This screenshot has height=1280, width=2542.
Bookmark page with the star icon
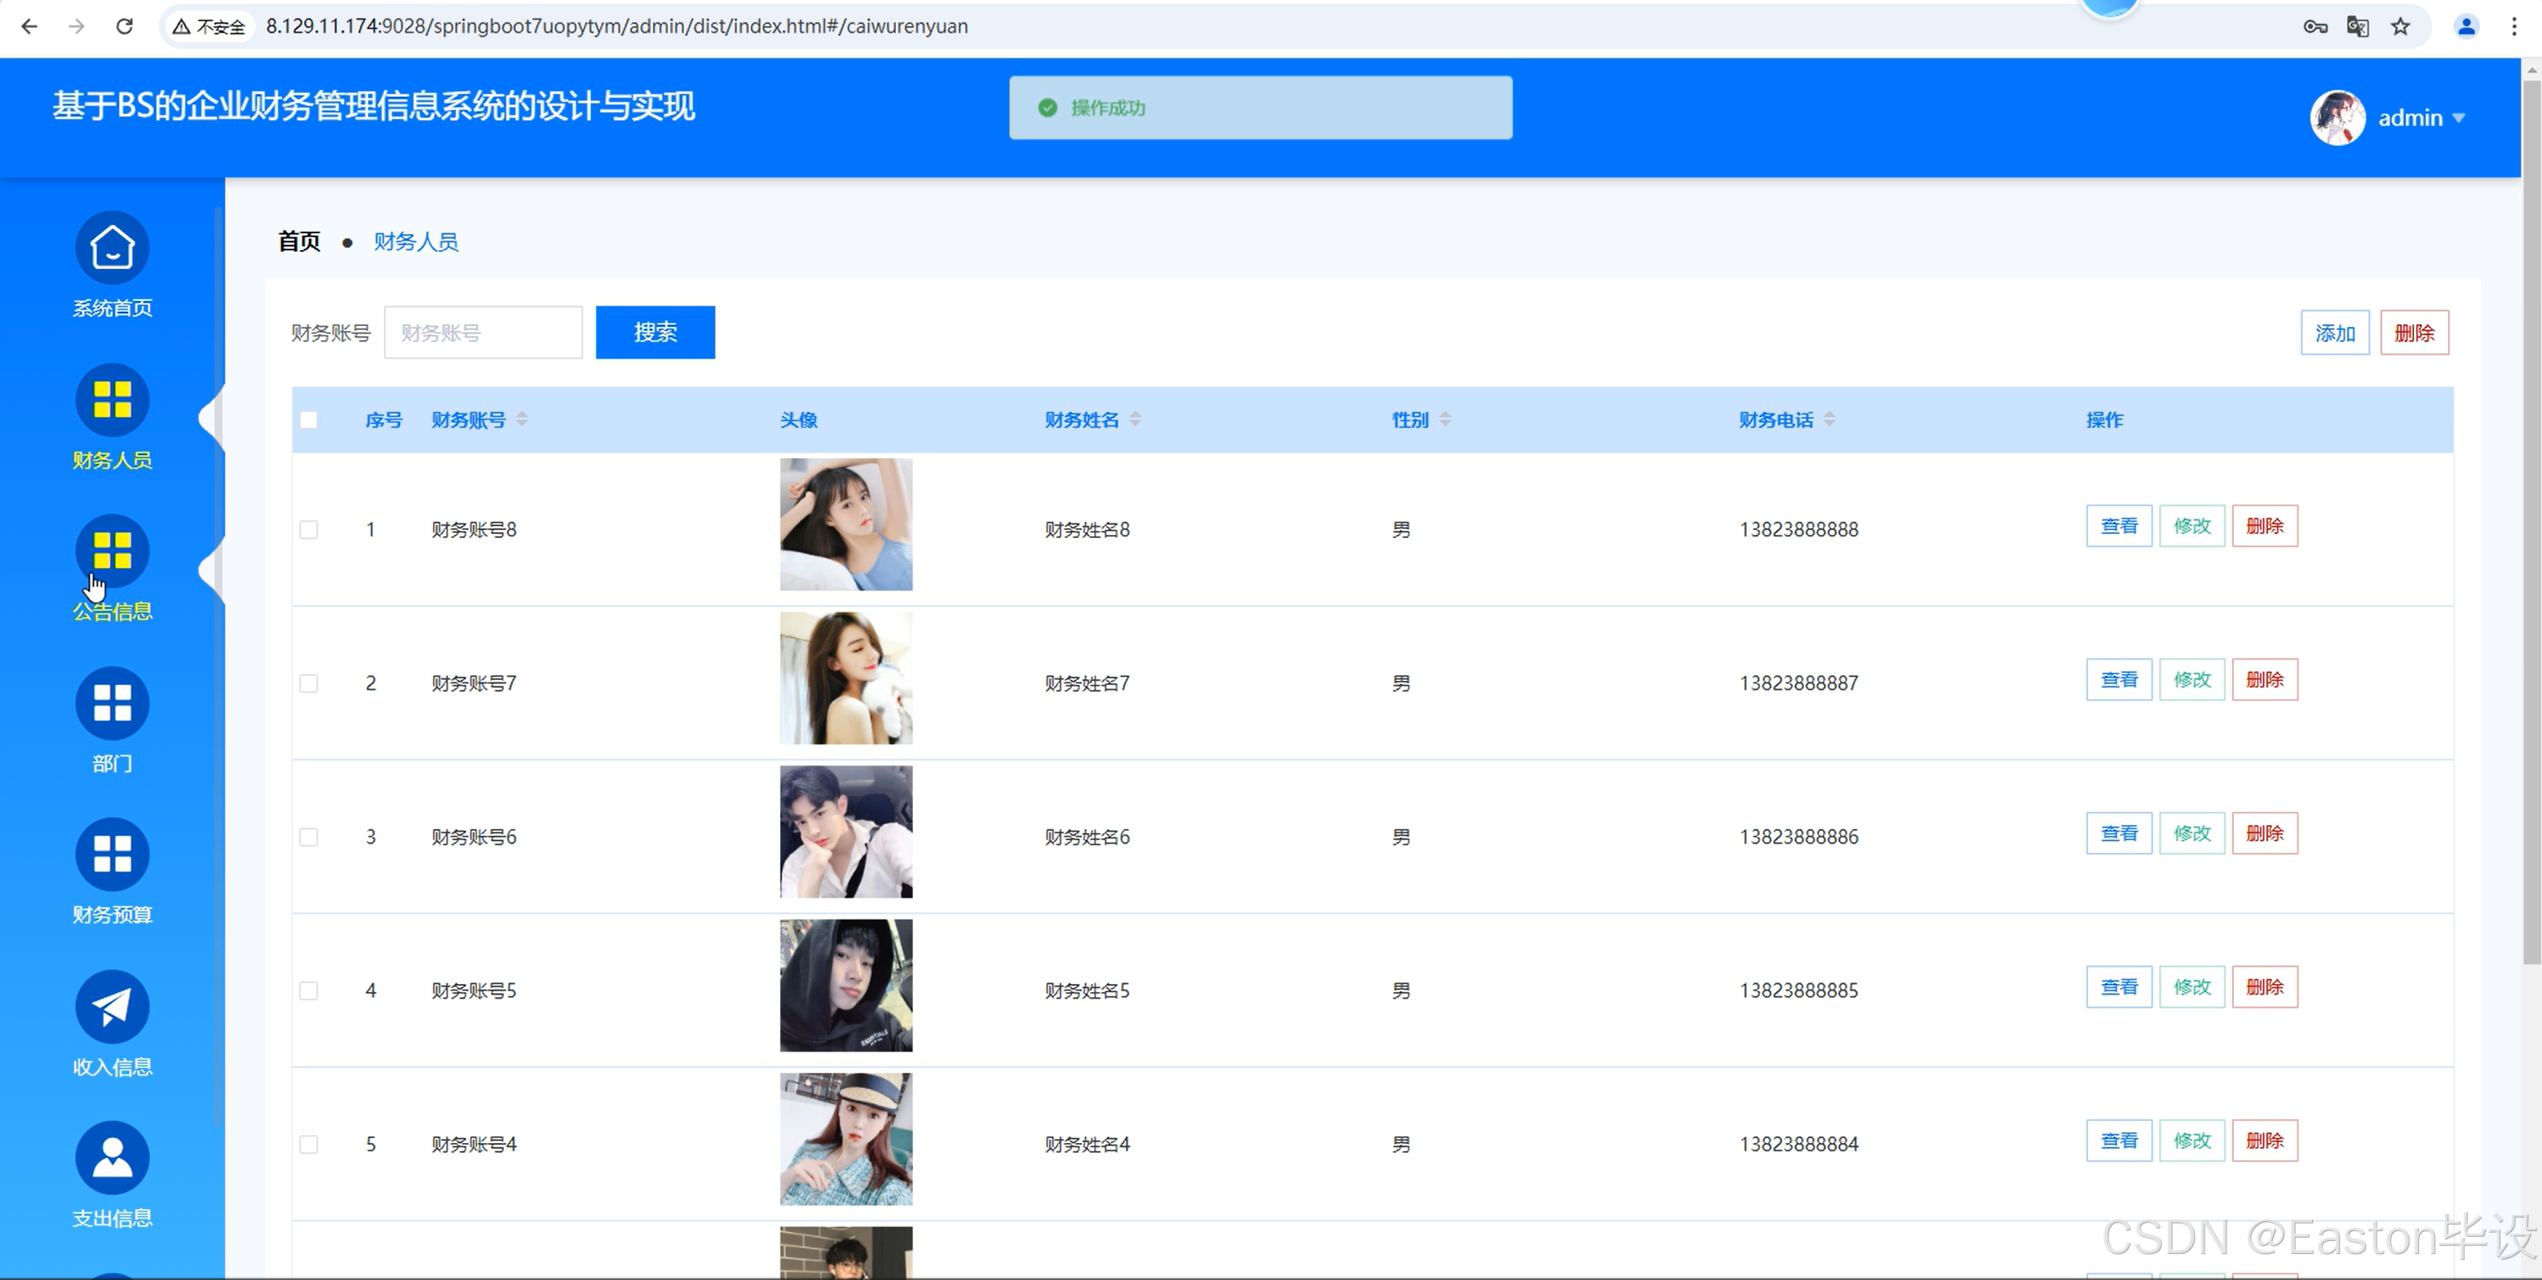tap(2401, 27)
